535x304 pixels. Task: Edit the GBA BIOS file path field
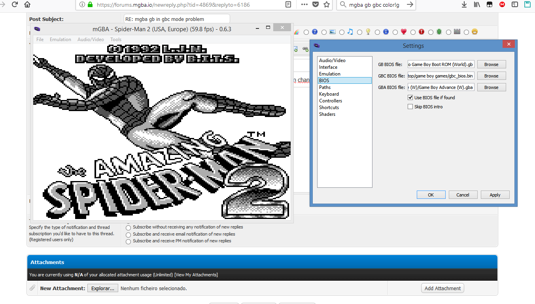click(441, 87)
